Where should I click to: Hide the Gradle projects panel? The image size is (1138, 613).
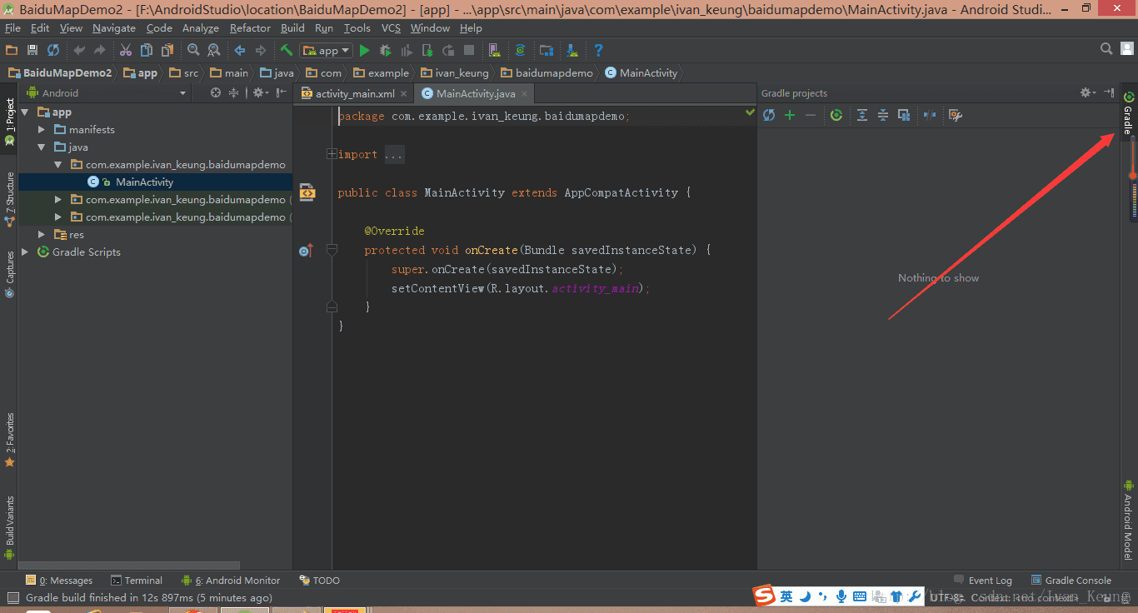click(1109, 92)
